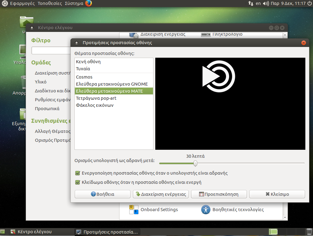Image resolution: width=313 pixels, height=236 pixels.
Task: Uncheck 'Κλείδωμα οθόνης' lock screen checkbox
Action: pos(77,182)
